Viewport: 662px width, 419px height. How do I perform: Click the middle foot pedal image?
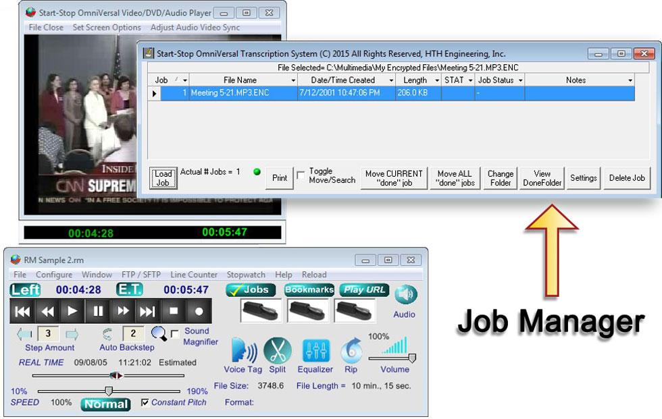pyautogui.click(x=307, y=311)
